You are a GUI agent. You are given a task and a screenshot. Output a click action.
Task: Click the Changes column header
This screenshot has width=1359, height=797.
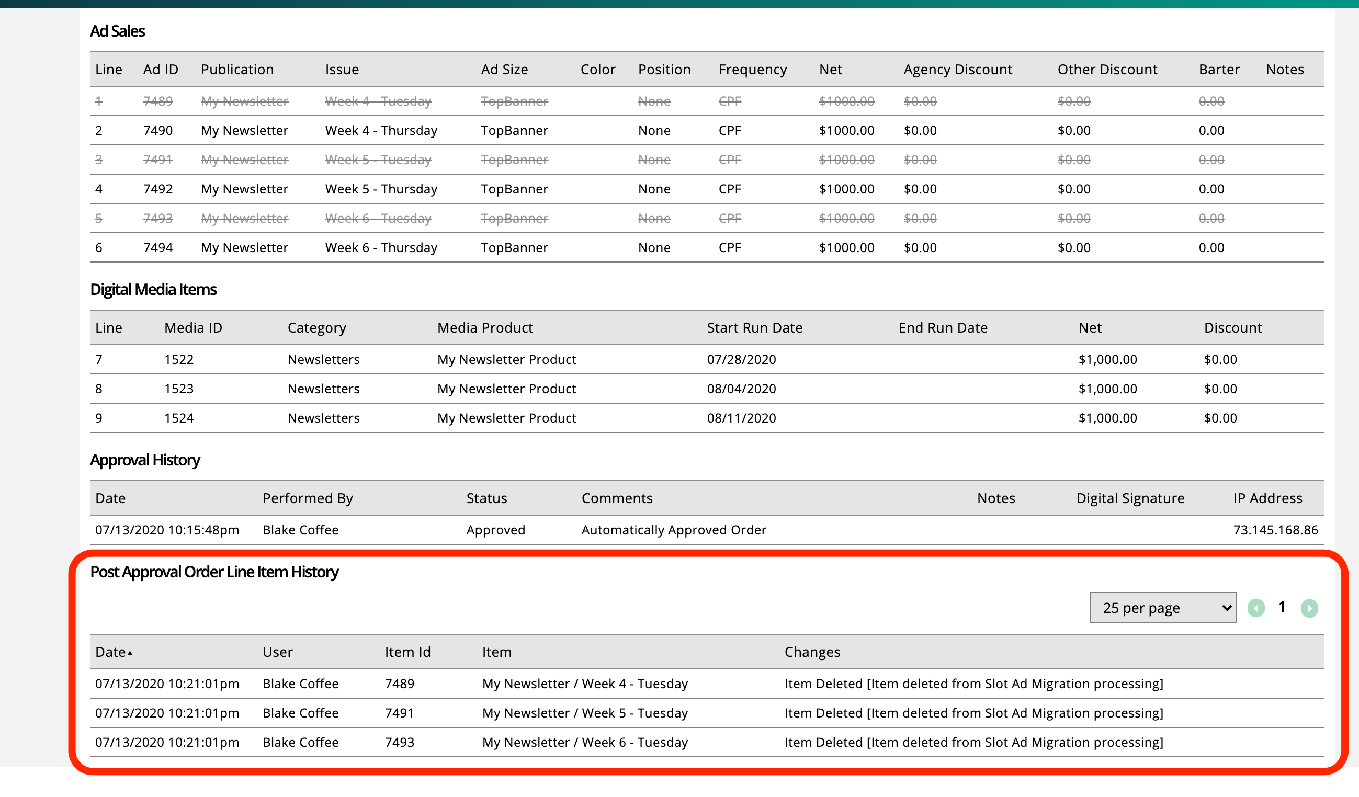point(812,652)
